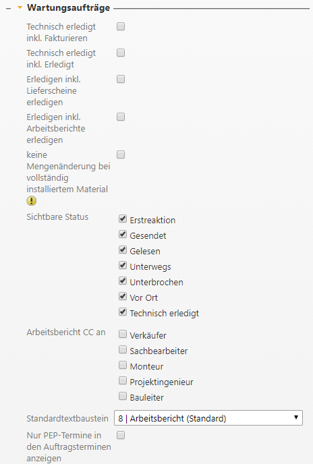Enable Technisch erledigt inkl. Fakturieren
Image resolution: width=313 pixels, height=464 pixels.
tap(121, 26)
